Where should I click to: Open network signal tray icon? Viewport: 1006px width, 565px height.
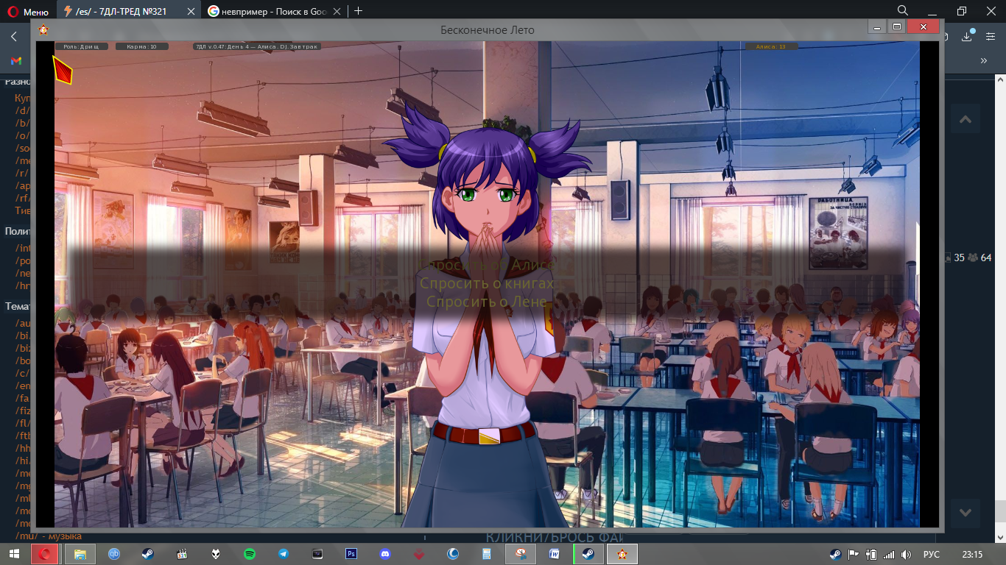889,554
